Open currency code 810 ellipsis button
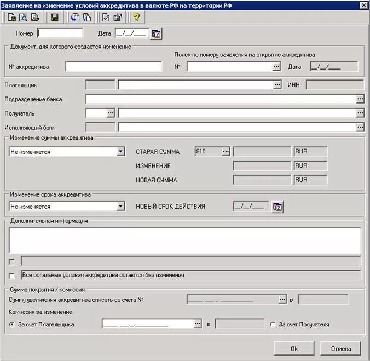The height and width of the screenshot is (361, 370). (226, 151)
